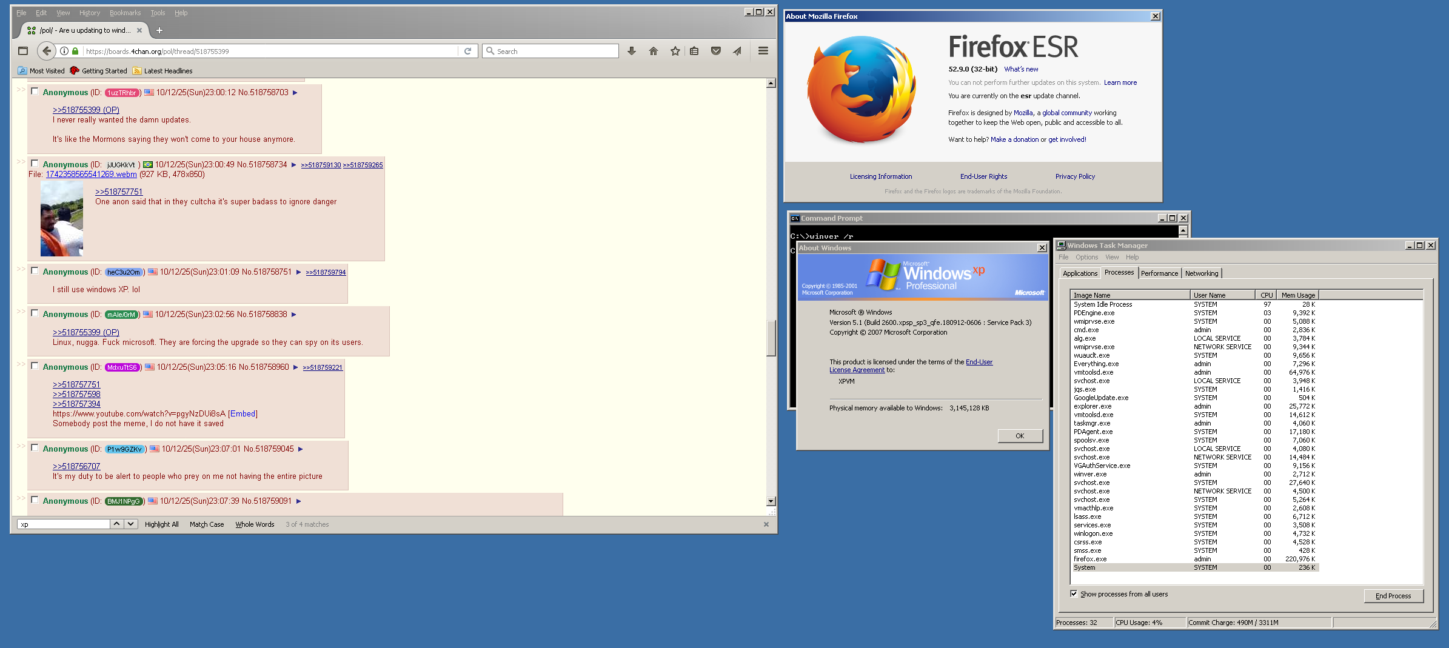The image size is (1449, 648).
Task: Open post menu arrow for No.518758838
Action: [x=294, y=315]
